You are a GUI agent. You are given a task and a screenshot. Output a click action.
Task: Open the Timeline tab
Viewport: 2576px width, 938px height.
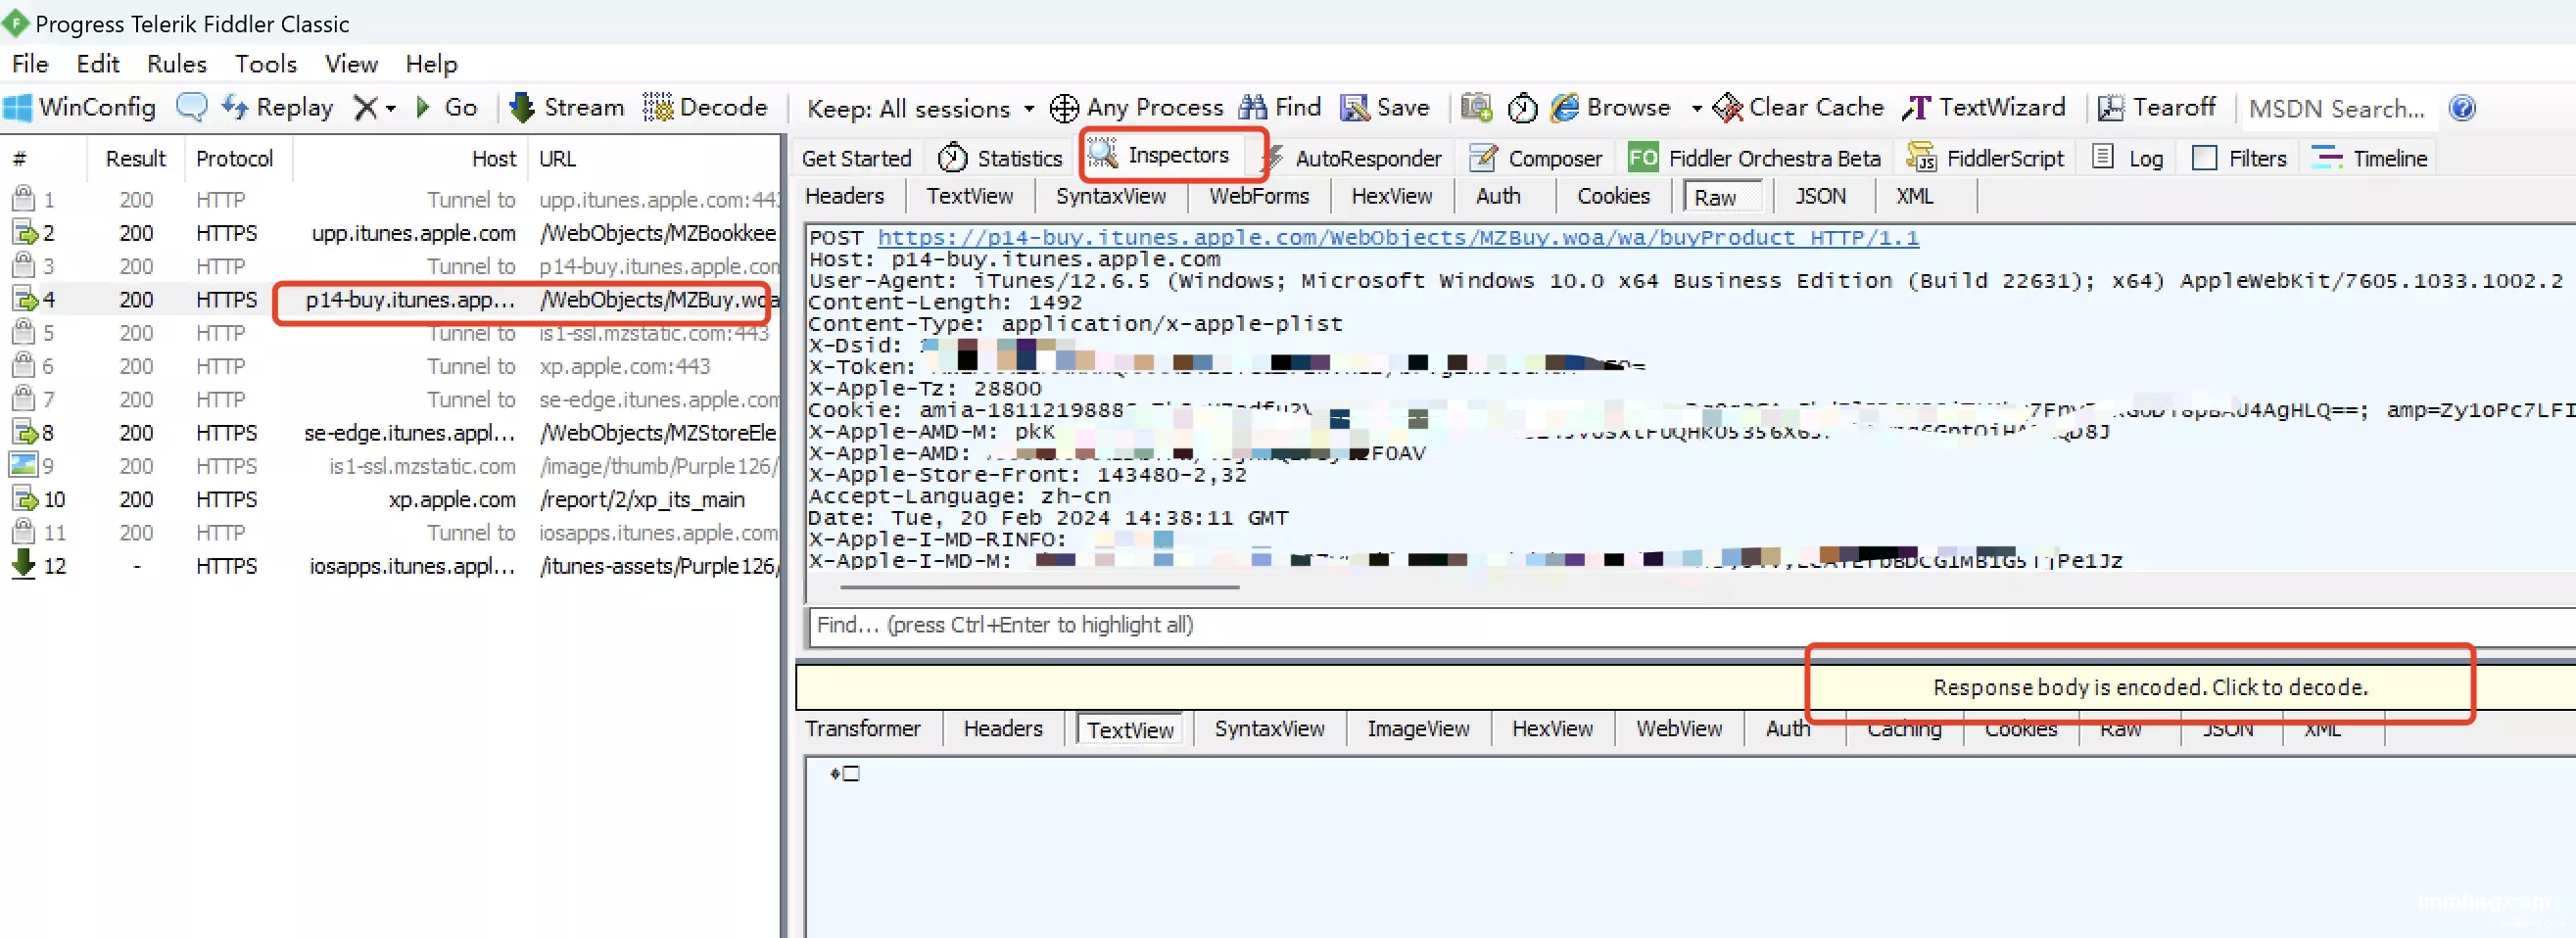point(2370,158)
